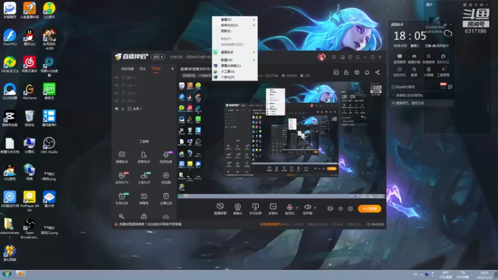Open the microphone dropdown arrow

tap(298, 208)
